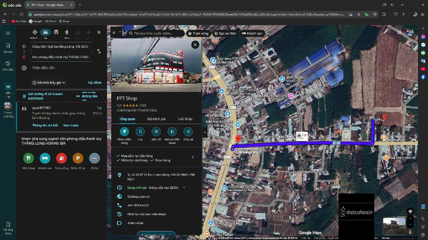Viewport: 428px width, 240px height.
Task: Open the Google Maps hamburger menu
Action: [8, 33]
